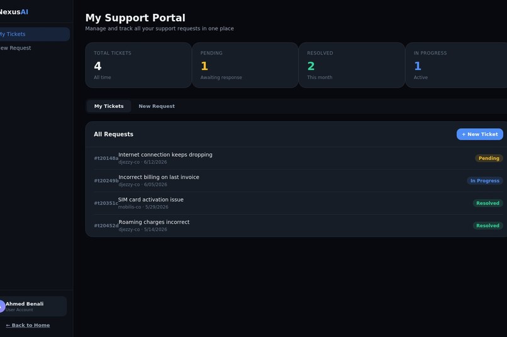Image resolution: width=507 pixels, height=337 pixels.
Task: Click ticket ID #t20249b
Action: pyautogui.click(x=106, y=181)
